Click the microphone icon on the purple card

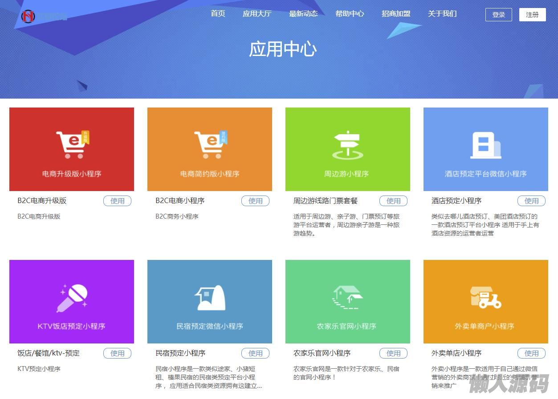[72, 298]
